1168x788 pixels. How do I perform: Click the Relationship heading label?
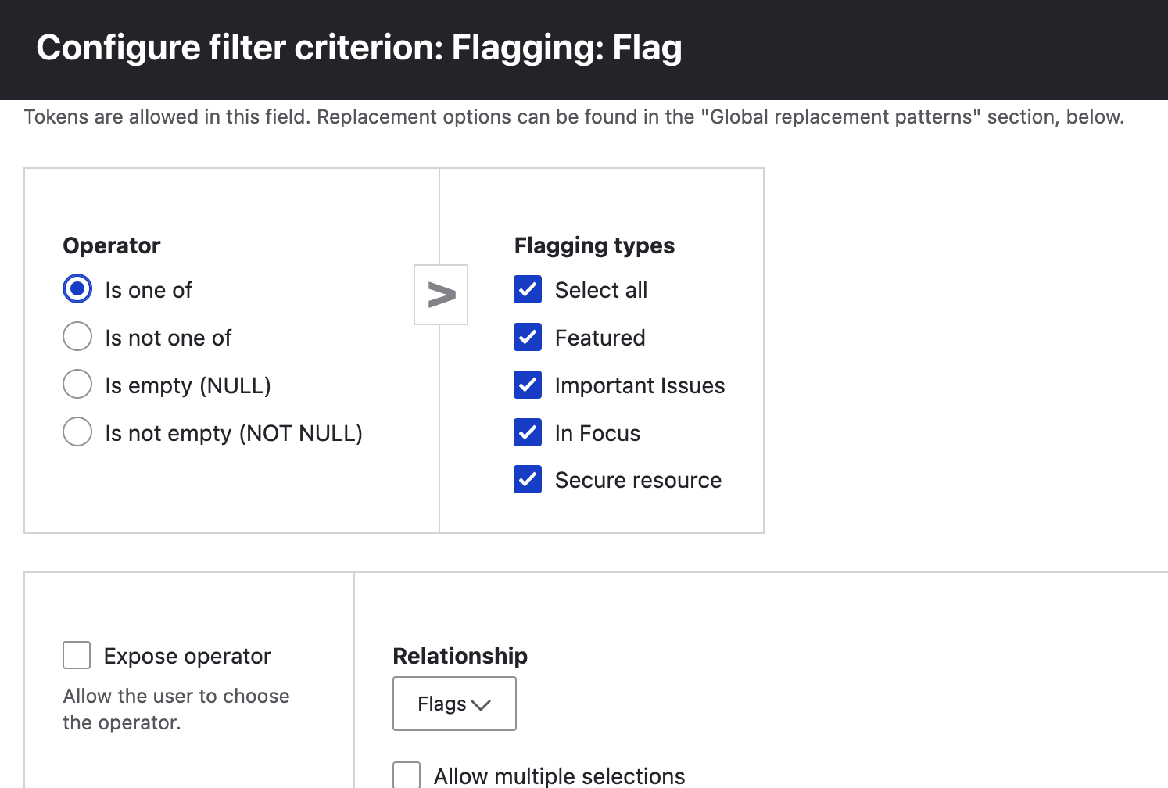point(460,656)
